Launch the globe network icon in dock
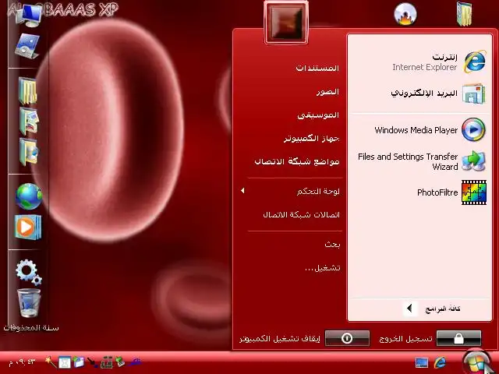 click(29, 196)
